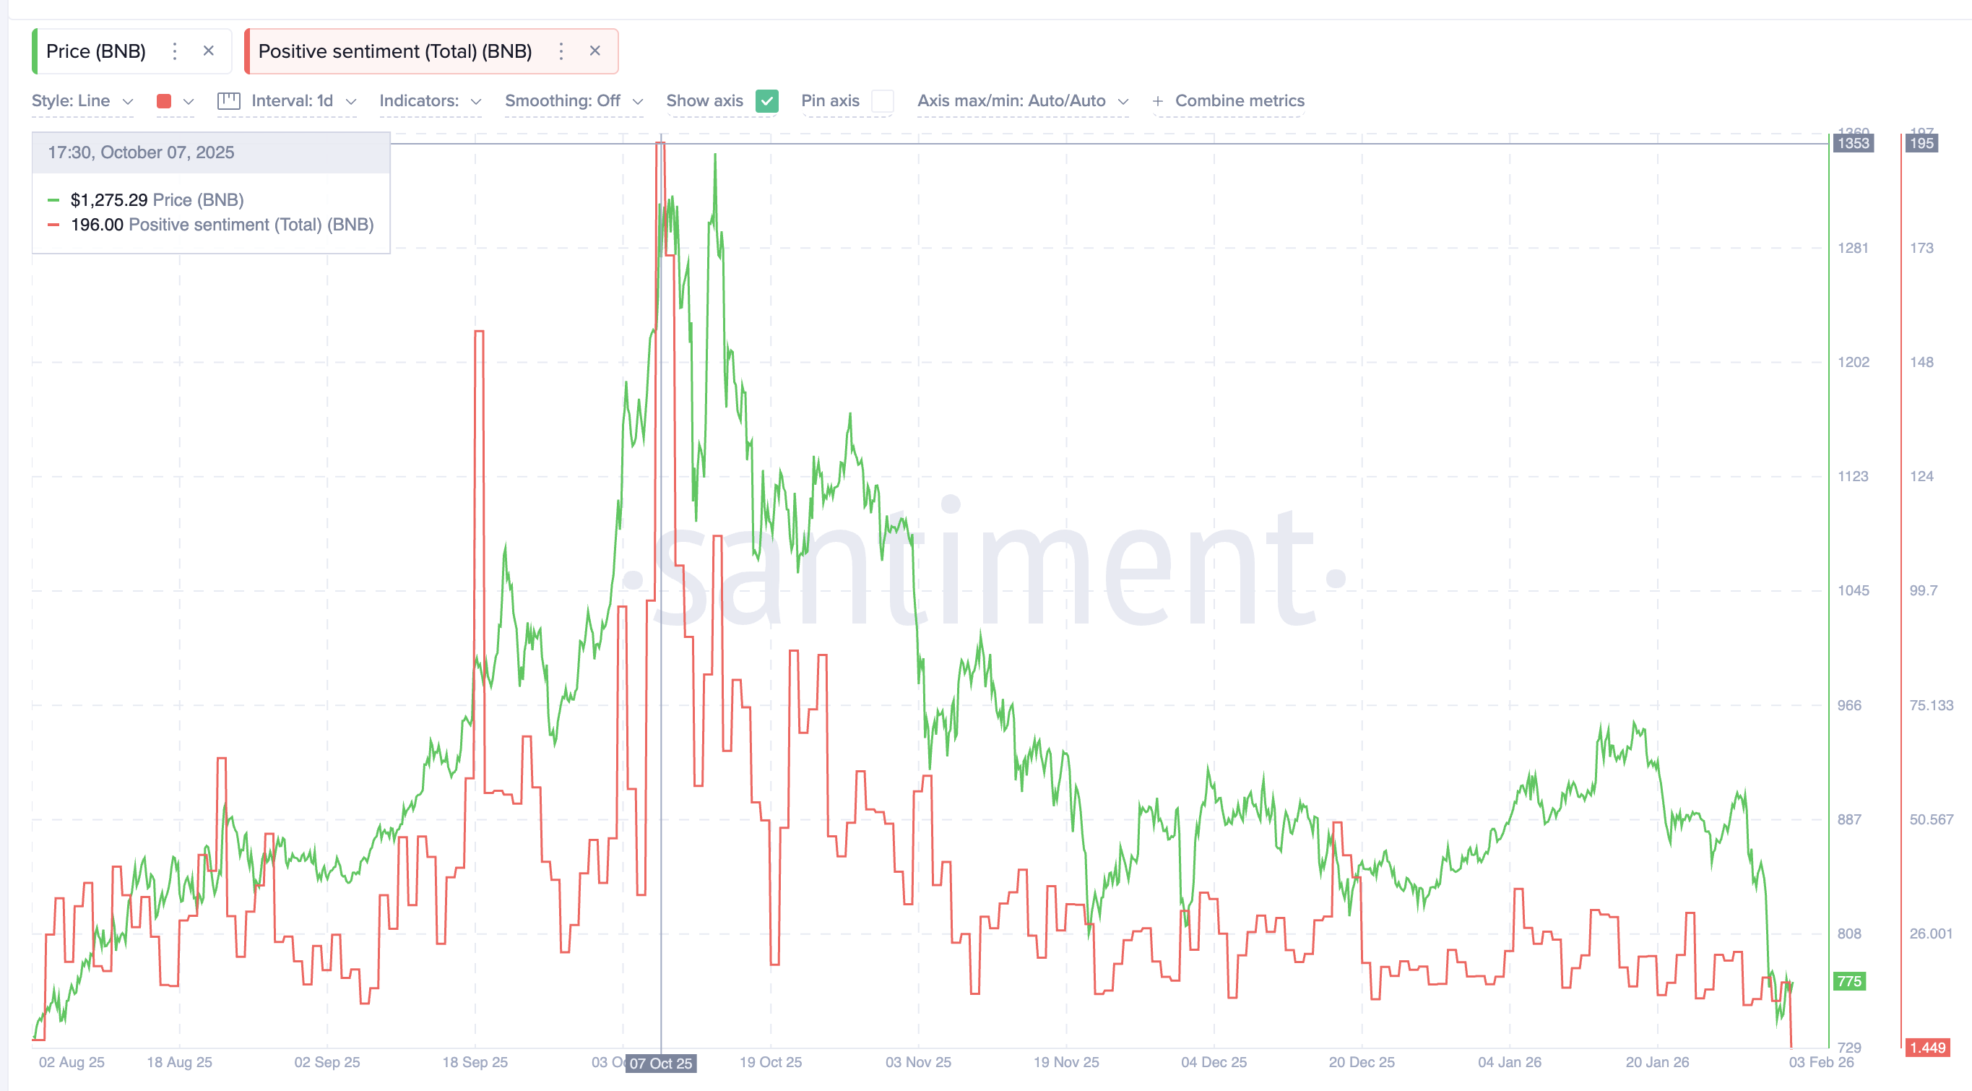Select the red metric color swatch
Image resolution: width=1972 pixels, height=1091 pixels.
[164, 100]
